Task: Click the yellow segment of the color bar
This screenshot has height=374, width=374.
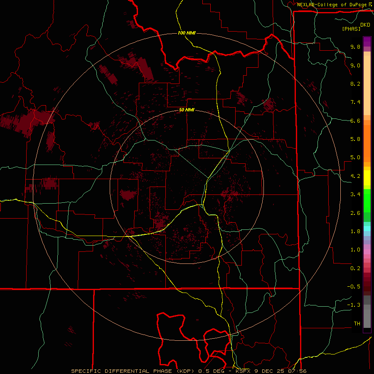Action: 367,178
